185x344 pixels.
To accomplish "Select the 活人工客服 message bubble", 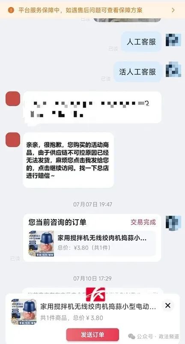I will point(137,72).
